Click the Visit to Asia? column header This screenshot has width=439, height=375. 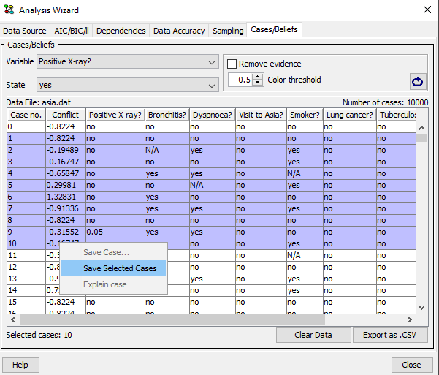pyautogui.click(x=261, y=115)
